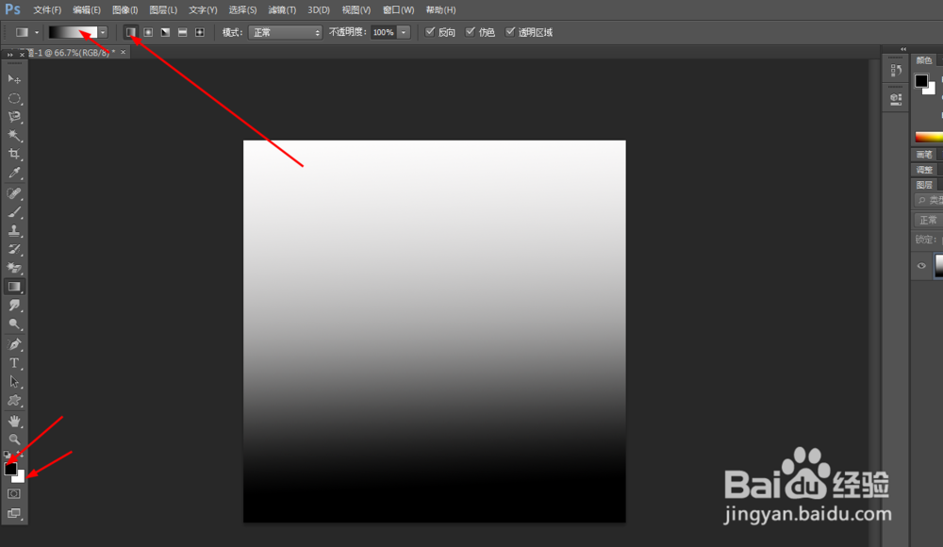Click the Photoshop Ps logo
The height and width of the screenshot is (547, 943).
tap(12, 9)
